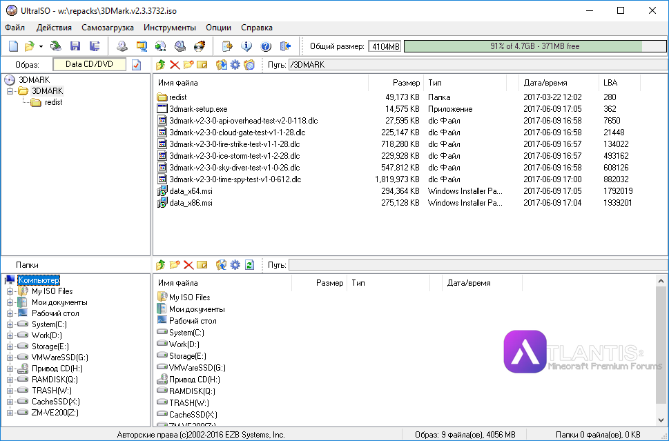
Task: Click the image path field showing /3DMARK
Action: click(x=478, y=65)
